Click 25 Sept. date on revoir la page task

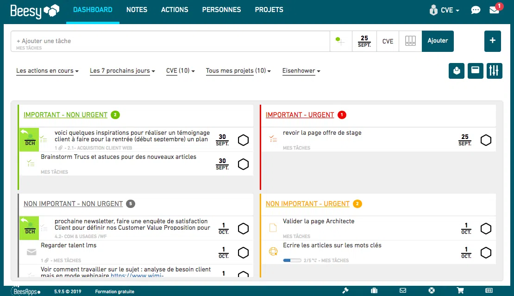(465, 140)
